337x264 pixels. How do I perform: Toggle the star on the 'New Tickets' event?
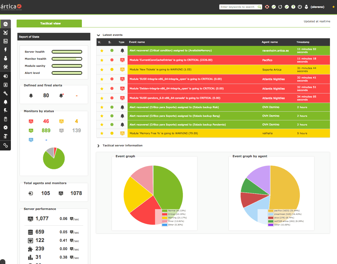[x=102, y=70]
